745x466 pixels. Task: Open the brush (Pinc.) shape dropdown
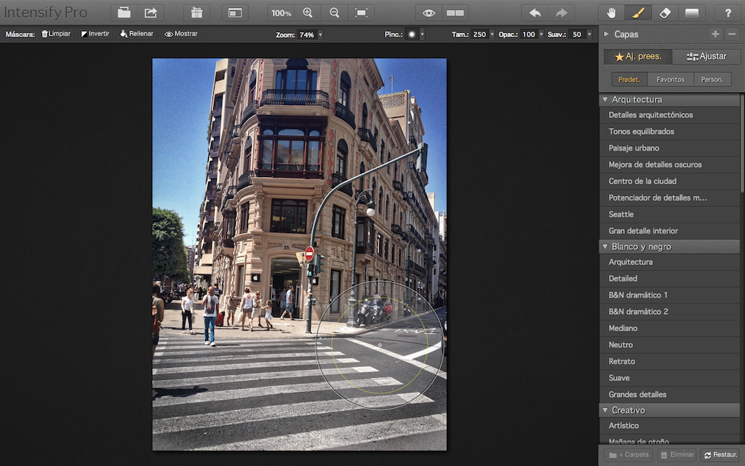(x=422, y=34)
